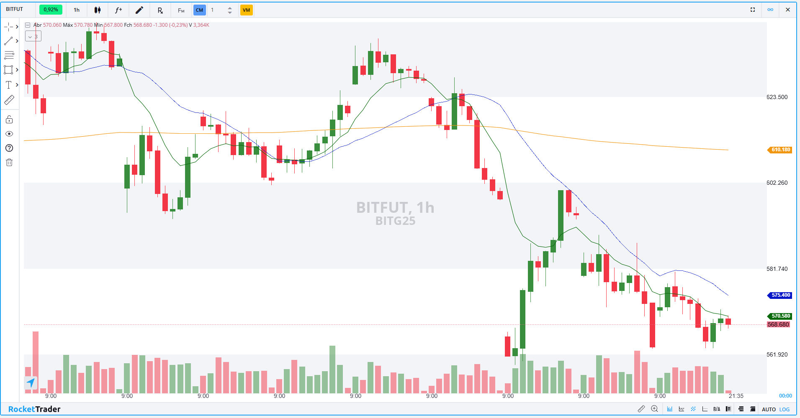Click the AUTO scale button
The height and width of the screenshot is (418, 800).
click(769, 409)
